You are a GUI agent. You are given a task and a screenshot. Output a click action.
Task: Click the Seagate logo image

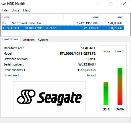[x=49, y=97]
